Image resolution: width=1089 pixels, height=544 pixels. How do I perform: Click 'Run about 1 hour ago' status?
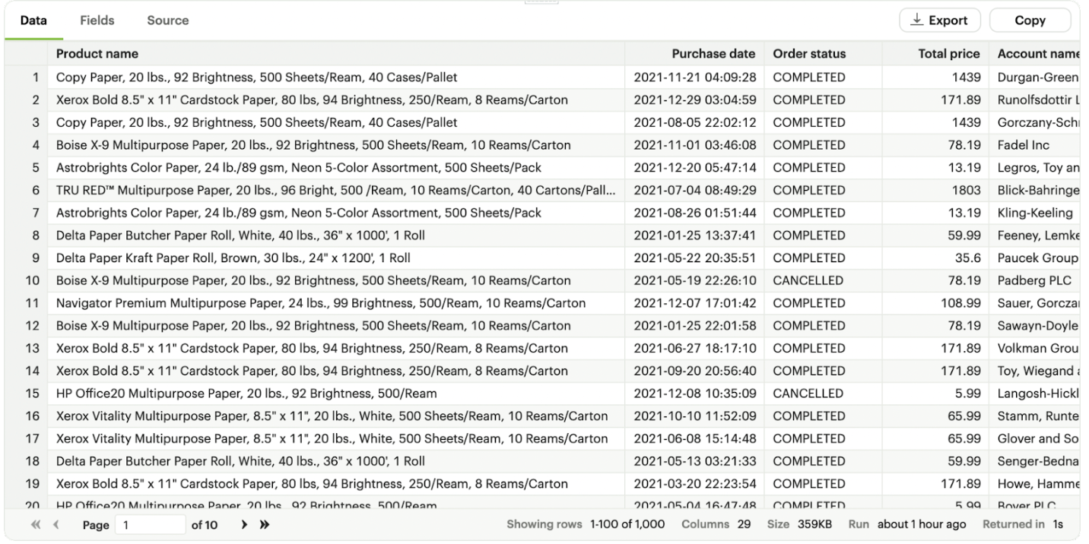(x=908, y=524)
